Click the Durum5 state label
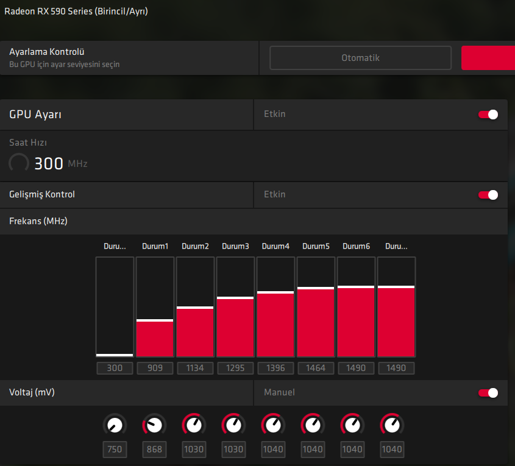 pos(316,246)
